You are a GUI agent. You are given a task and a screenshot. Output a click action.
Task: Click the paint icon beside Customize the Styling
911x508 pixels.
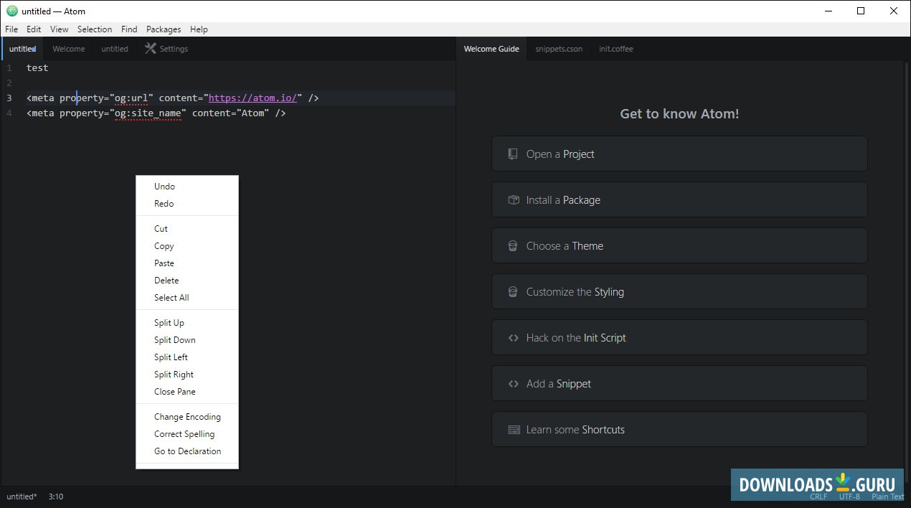coord(512,291)
